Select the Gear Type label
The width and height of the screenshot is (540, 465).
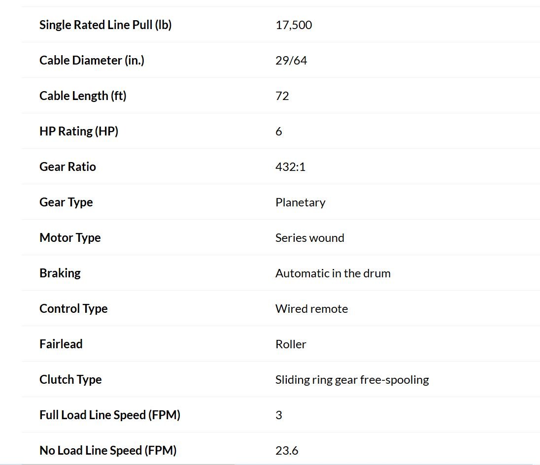pyautogui.click(x=66, y=202)
